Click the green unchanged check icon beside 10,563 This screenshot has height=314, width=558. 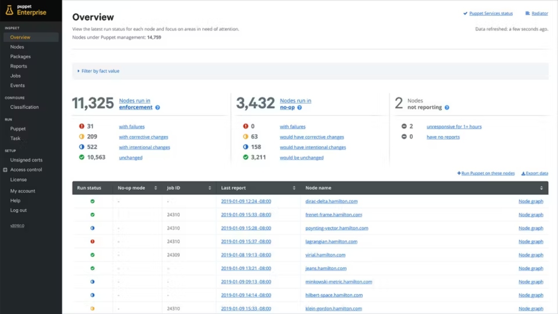(x=81, y=157)
